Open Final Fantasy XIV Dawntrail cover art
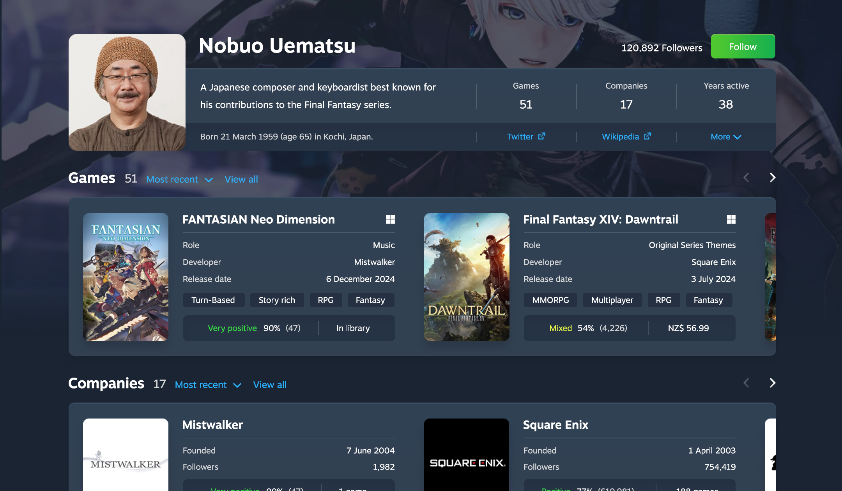842x491 pixels. pos(467,277)
